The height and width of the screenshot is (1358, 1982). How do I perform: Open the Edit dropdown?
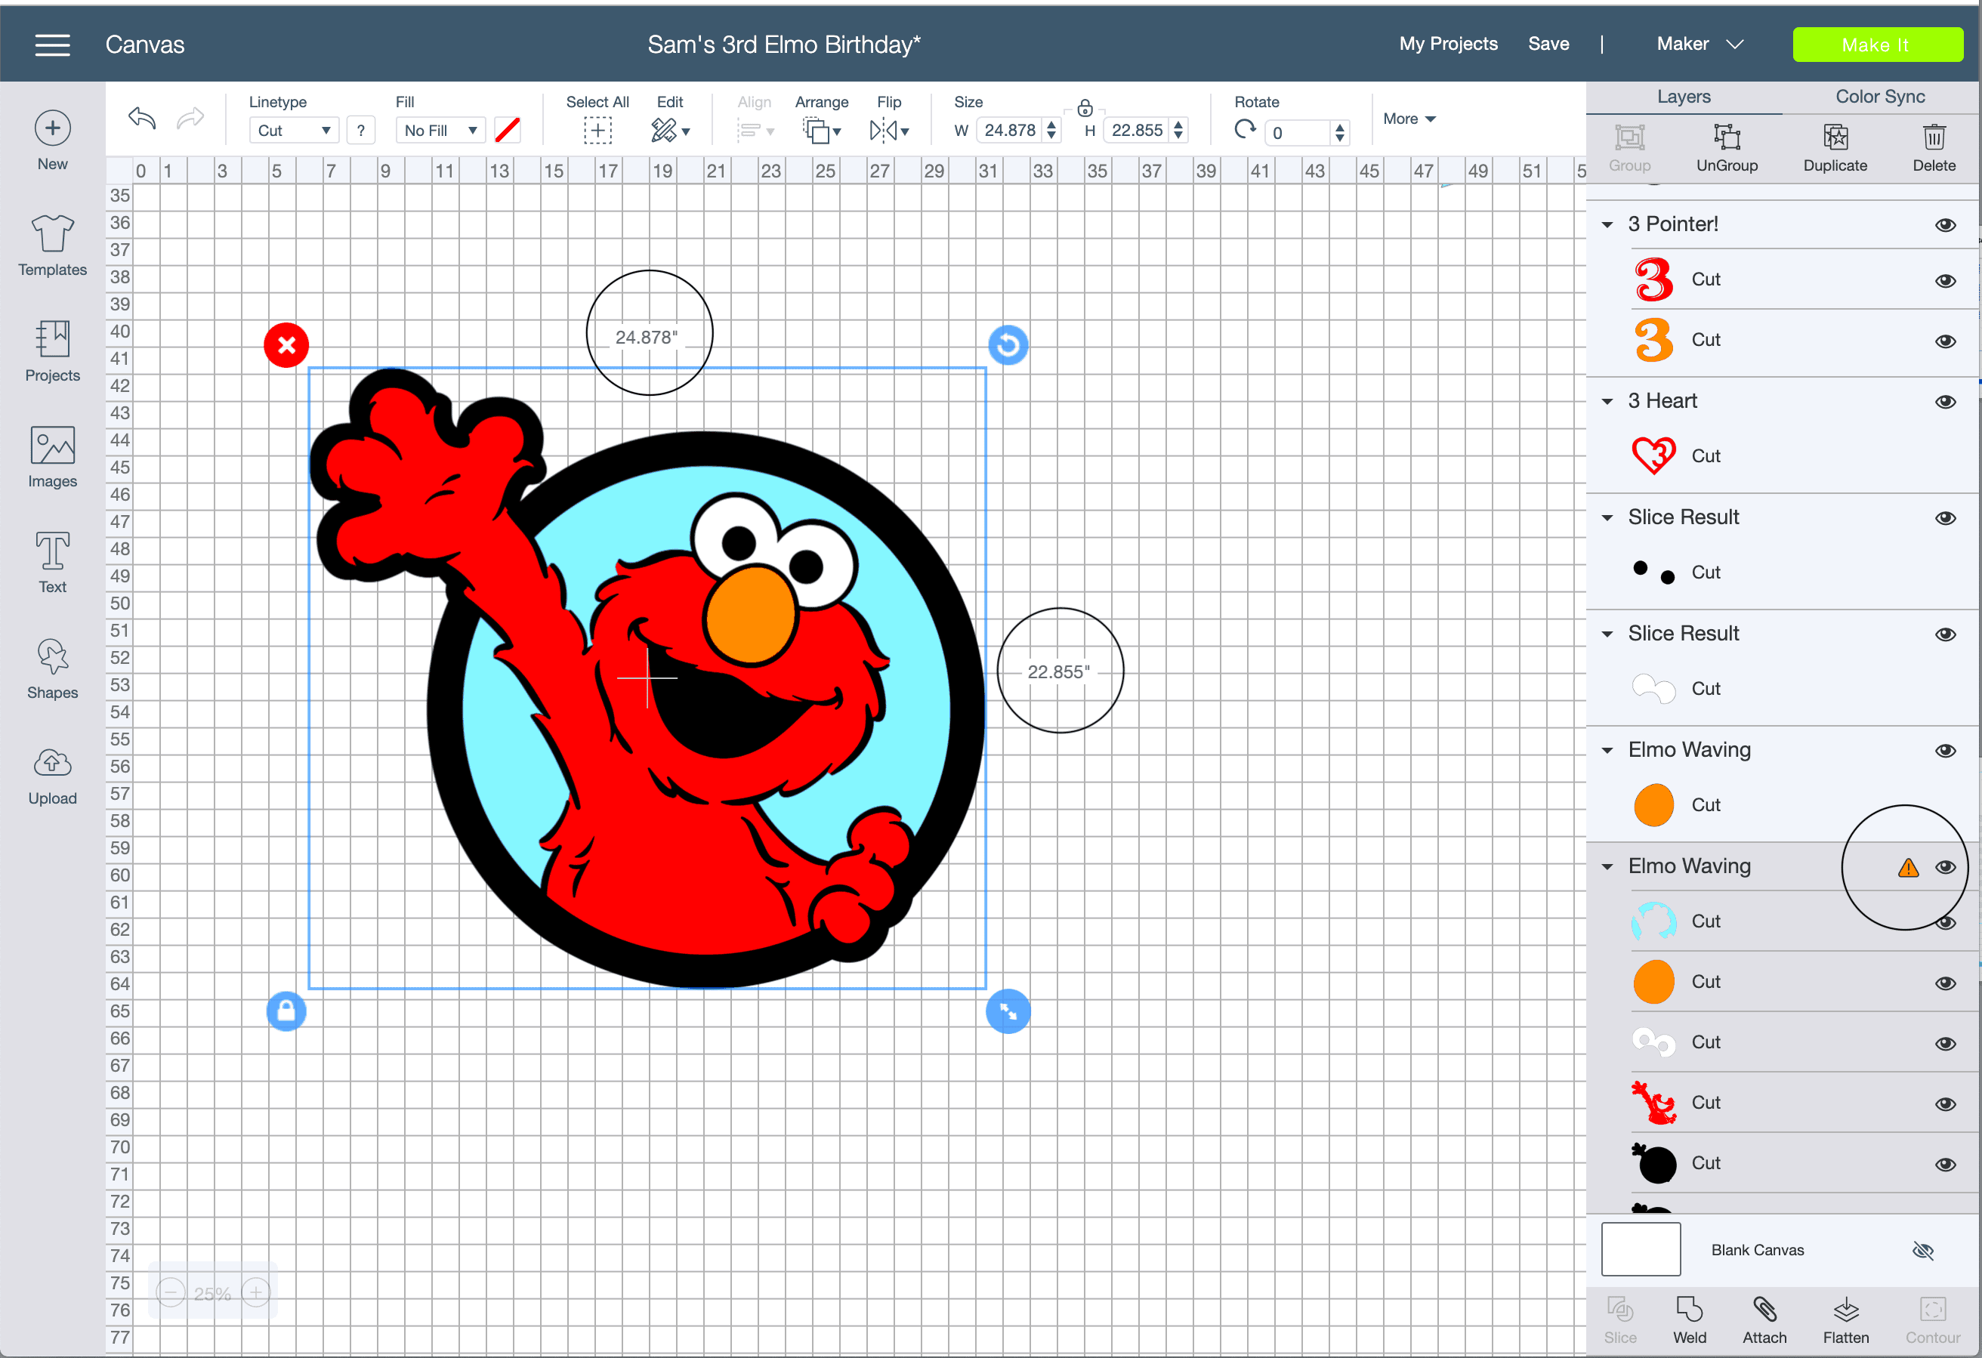(x=670, y=131)
